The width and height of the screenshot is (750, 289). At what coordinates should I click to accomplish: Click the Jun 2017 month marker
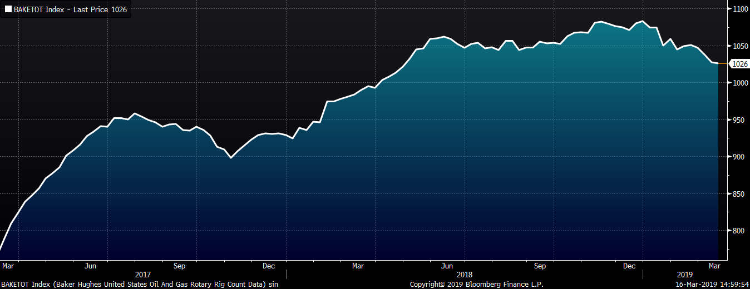(90, 266)
